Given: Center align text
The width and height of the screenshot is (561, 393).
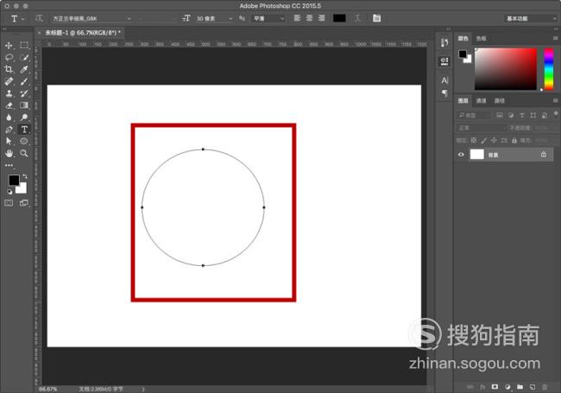Looking at the screenshot, I should click(310, 18).
